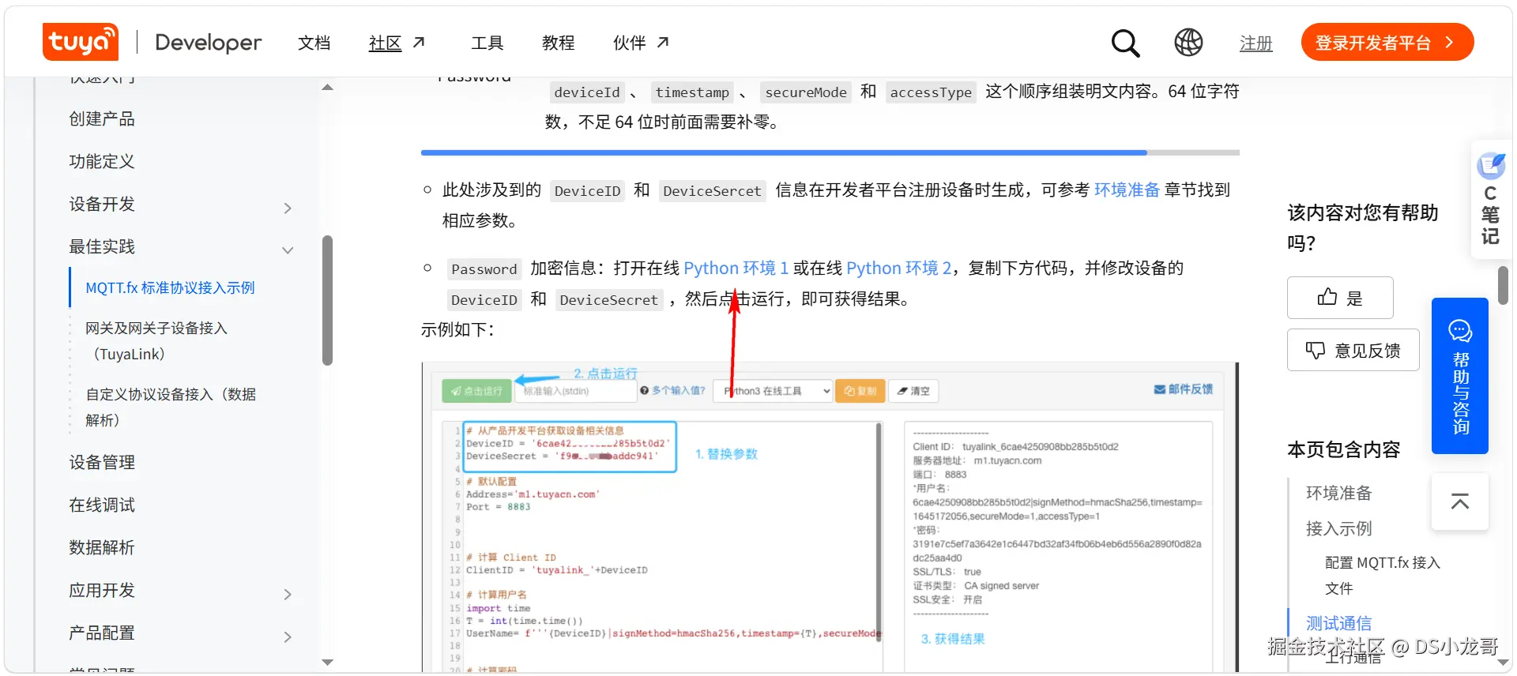
Task: Open the 帮助与咨询 chat widget
Action: (x=1460, y=376)
